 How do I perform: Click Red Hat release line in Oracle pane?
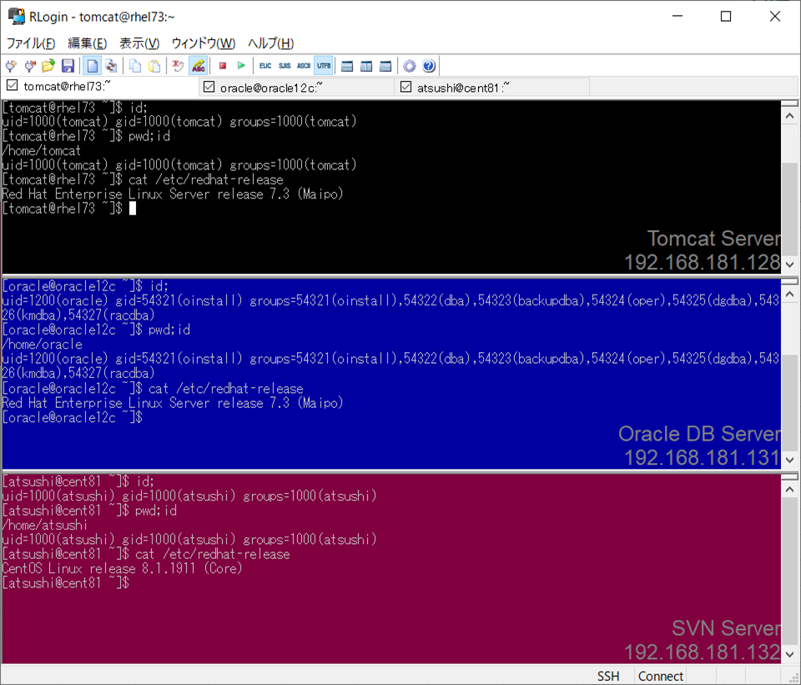tap(173, 403)
